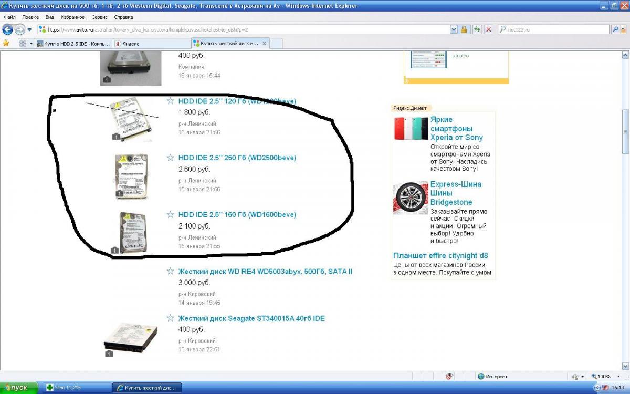Expand the zoom level dropdown arrow
This screenshot has height=394, width=630.
617,377
